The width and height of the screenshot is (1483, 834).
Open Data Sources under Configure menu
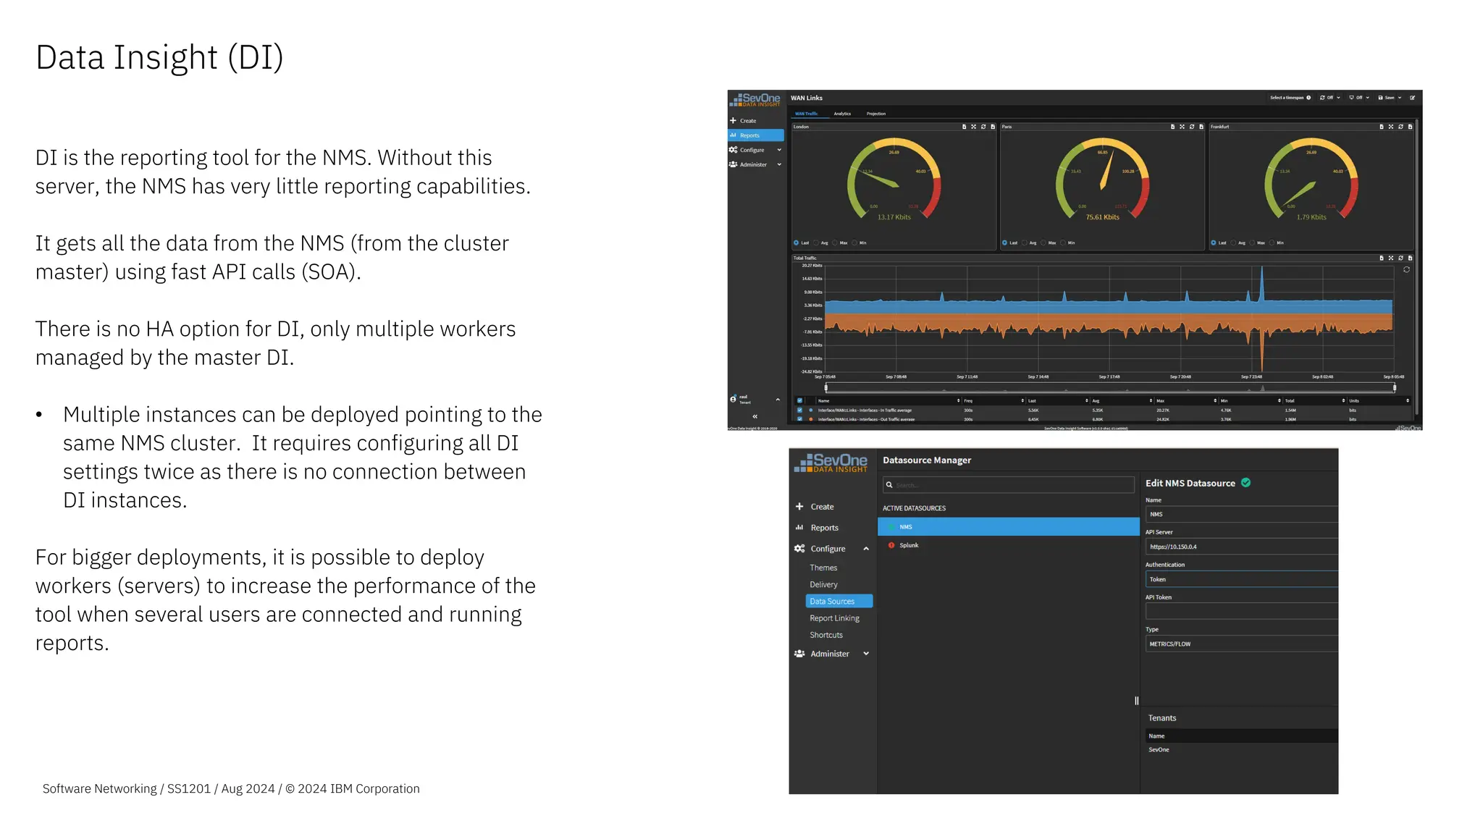point(839,601)
